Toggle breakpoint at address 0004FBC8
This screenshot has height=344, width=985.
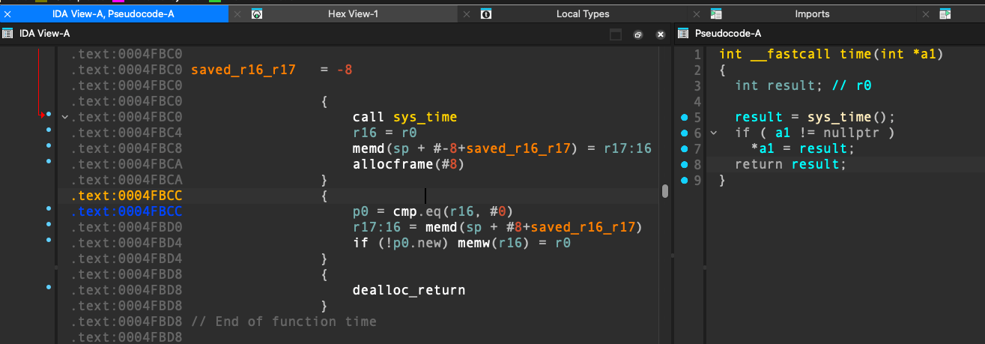49,146
